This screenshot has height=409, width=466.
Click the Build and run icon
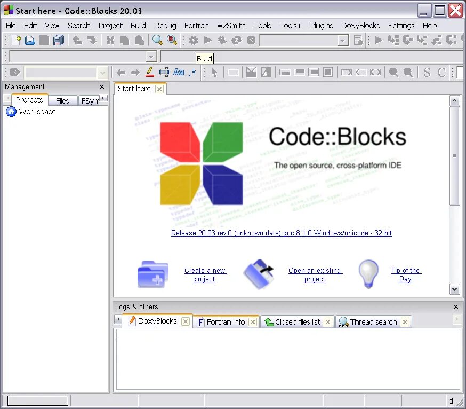(222, 40)
